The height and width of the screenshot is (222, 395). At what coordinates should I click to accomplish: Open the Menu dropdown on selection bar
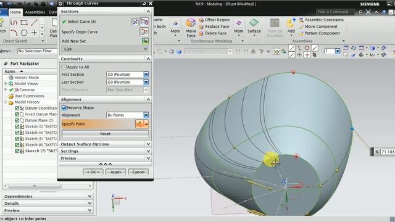click(x=6, y=51)
